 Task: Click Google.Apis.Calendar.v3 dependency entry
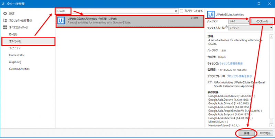(232, 96)
